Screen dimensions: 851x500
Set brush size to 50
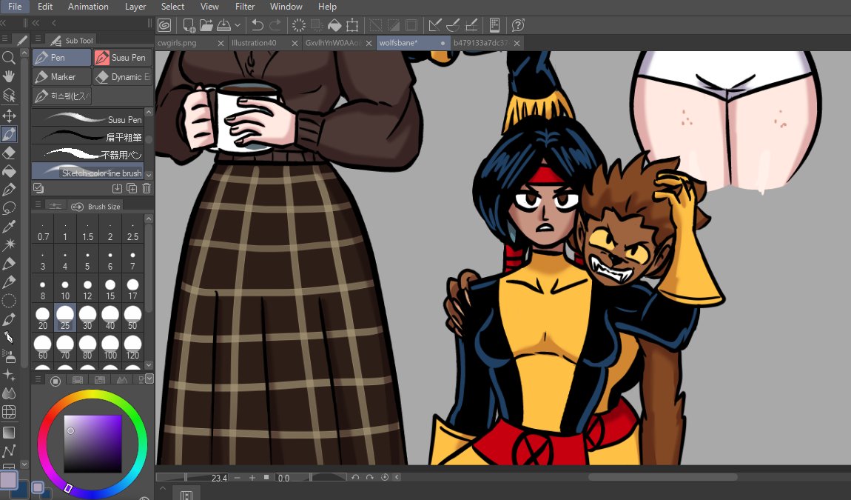pos(132,319)
